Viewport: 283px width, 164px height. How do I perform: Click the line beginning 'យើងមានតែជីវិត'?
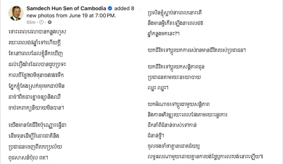pyautogui.click(x=37, y=125)
